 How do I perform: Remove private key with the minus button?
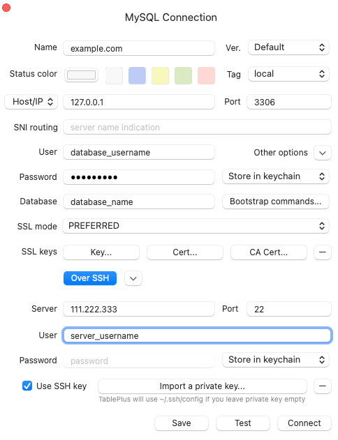[x=323, y=386]
